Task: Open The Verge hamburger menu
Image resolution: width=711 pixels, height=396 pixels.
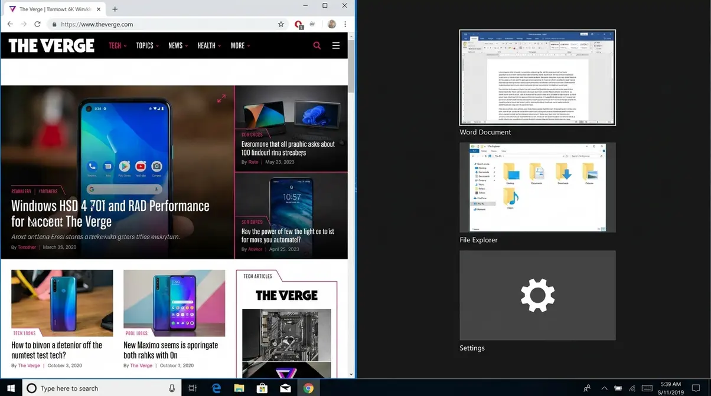Action: pos(336,45)
